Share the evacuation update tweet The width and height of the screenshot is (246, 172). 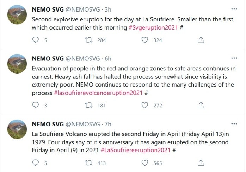[201, 105]
